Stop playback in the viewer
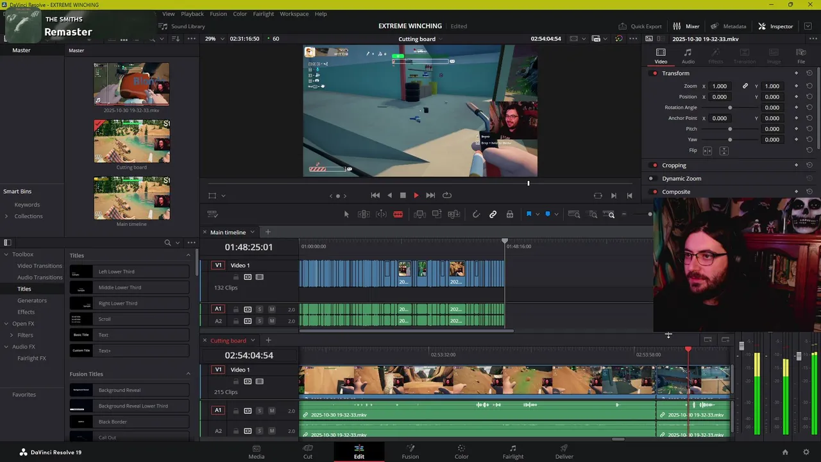Viewport: 821px width, 462px height. pos(403,195)
